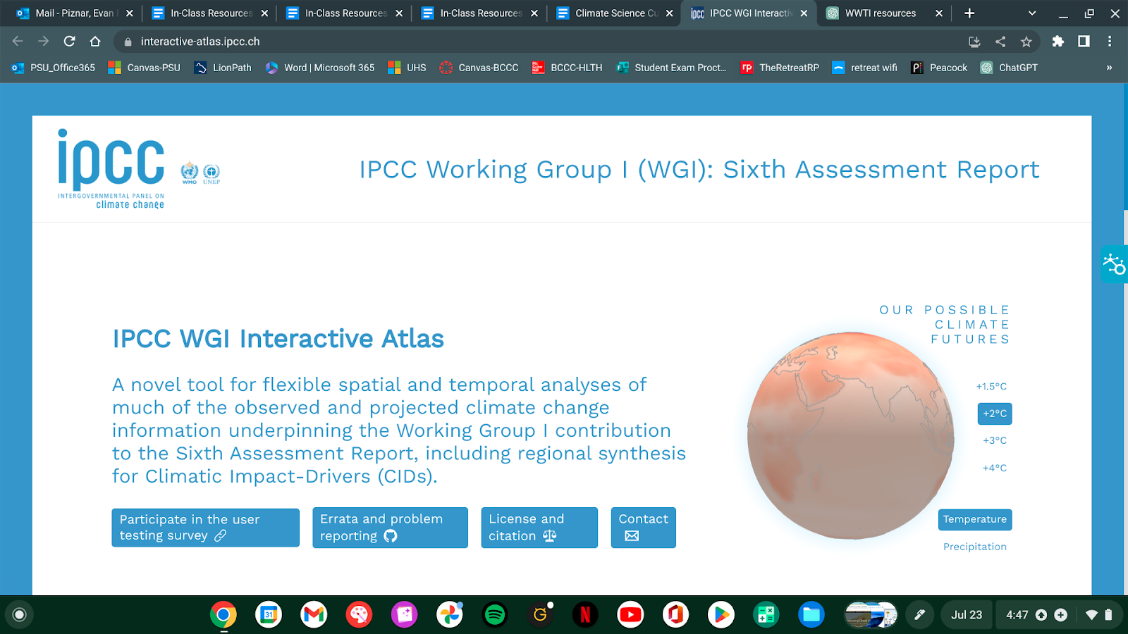Viewport: 1128px width, 634px height.
Task: Open the LionPath bookmark
Action: pos(223,68)
